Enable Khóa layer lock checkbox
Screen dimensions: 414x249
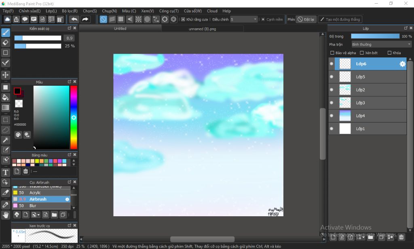pyautogui.click(x=389, y=53)
